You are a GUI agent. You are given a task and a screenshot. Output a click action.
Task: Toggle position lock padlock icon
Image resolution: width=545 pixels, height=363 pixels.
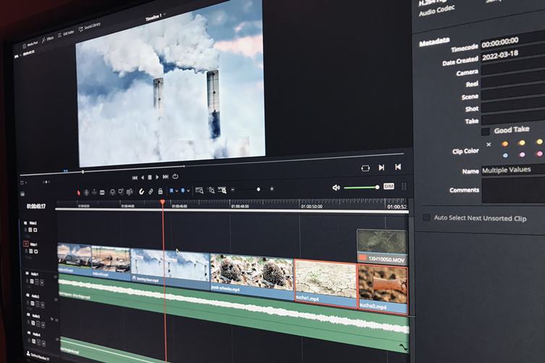160,191
